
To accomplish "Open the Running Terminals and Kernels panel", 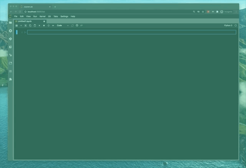I will coord(10,31).
